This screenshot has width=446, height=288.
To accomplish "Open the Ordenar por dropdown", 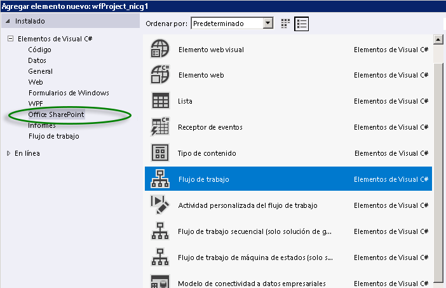I will pos(232,24).
